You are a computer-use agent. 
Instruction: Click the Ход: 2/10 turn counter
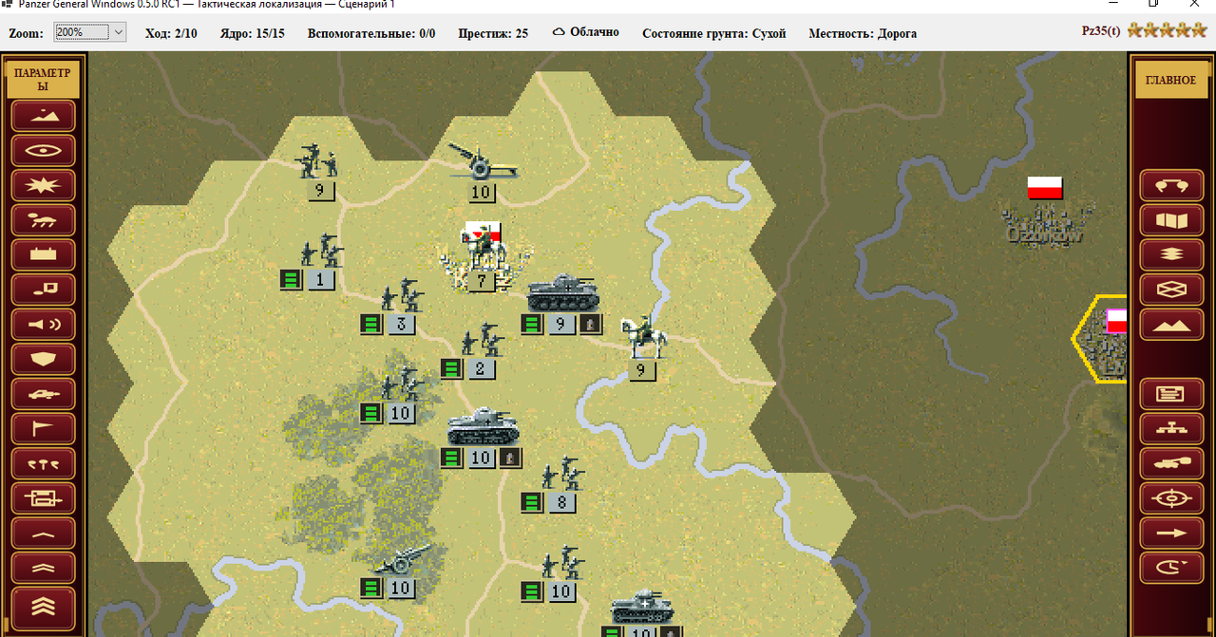tap(171, 33)
